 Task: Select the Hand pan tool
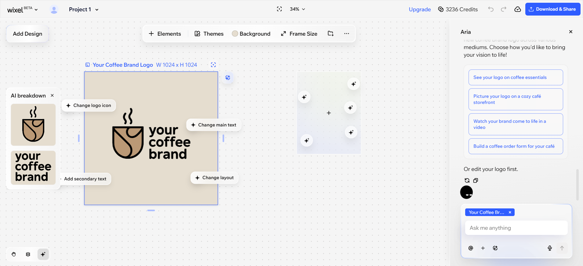click(14, 254)
